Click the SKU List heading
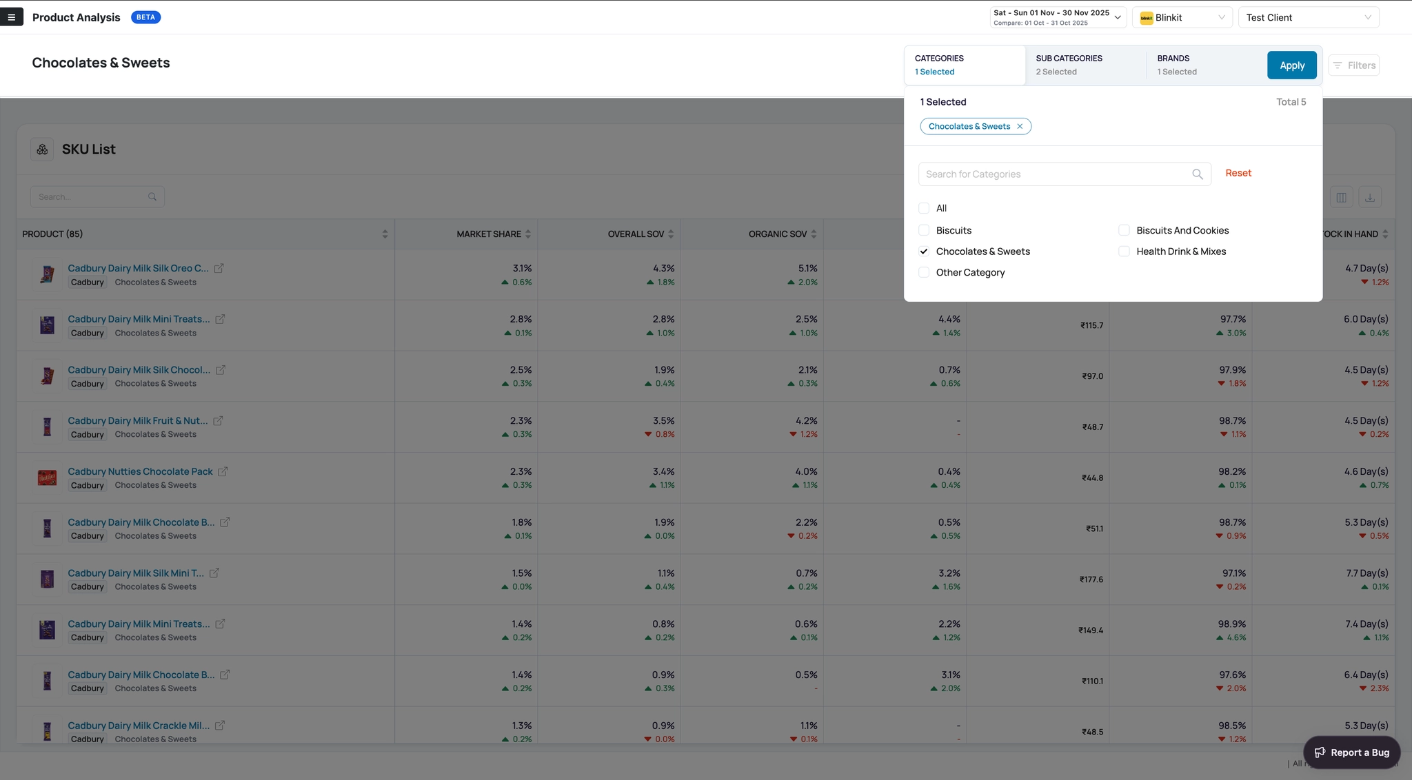 point(89,150)
